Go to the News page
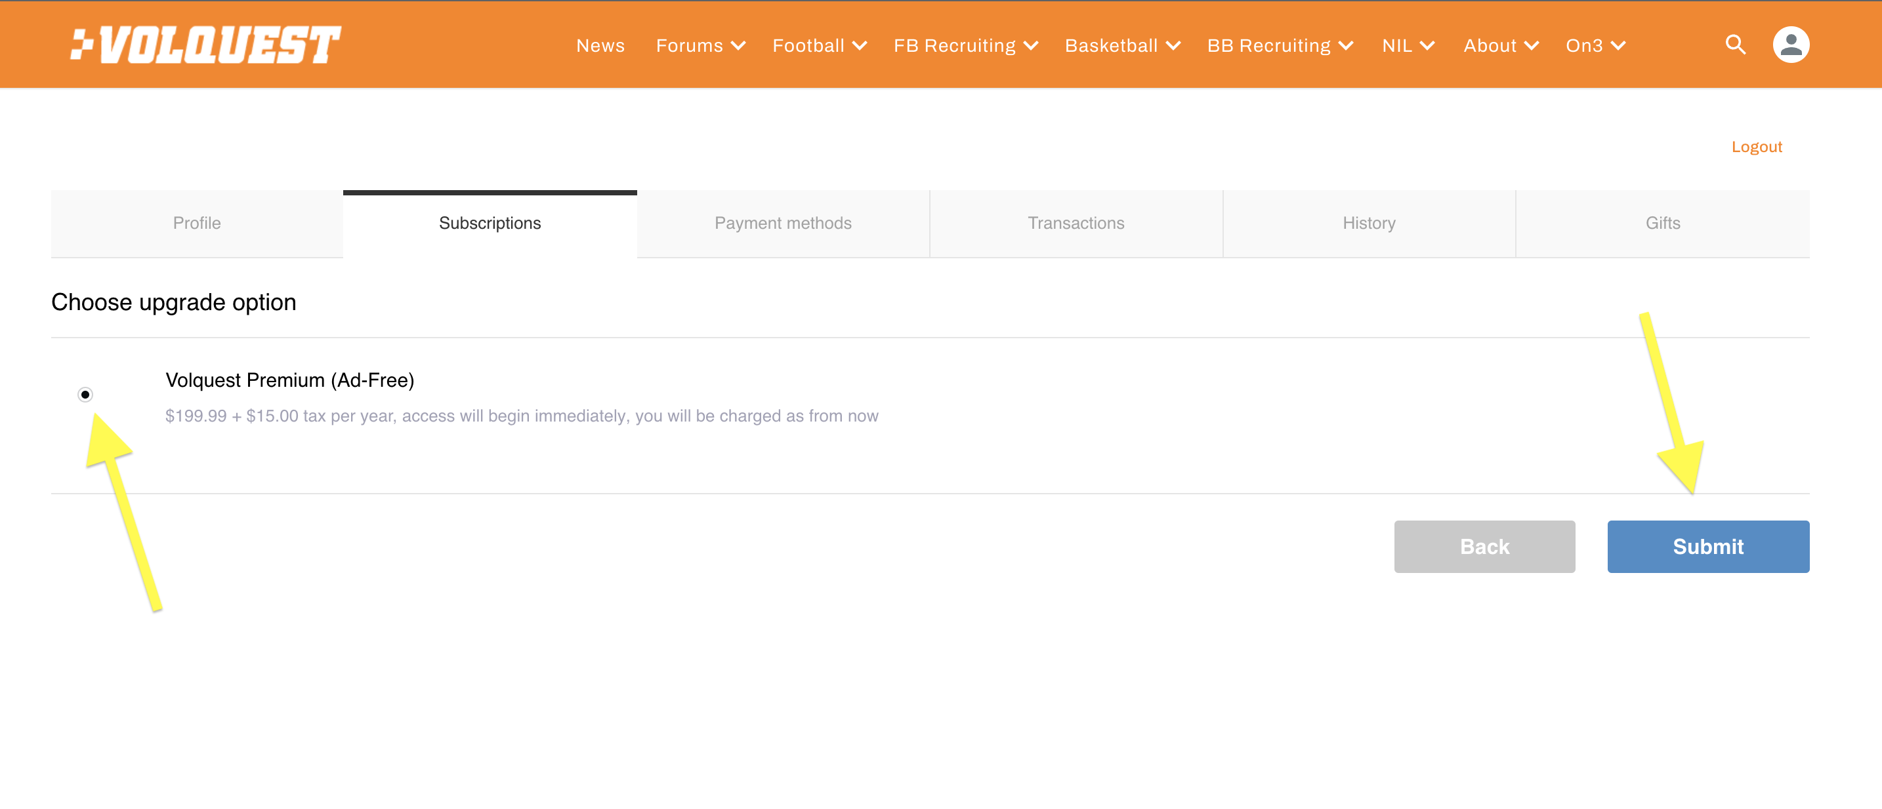The height and width of the screenshot is (809, 1882). (x=600, y=45)
